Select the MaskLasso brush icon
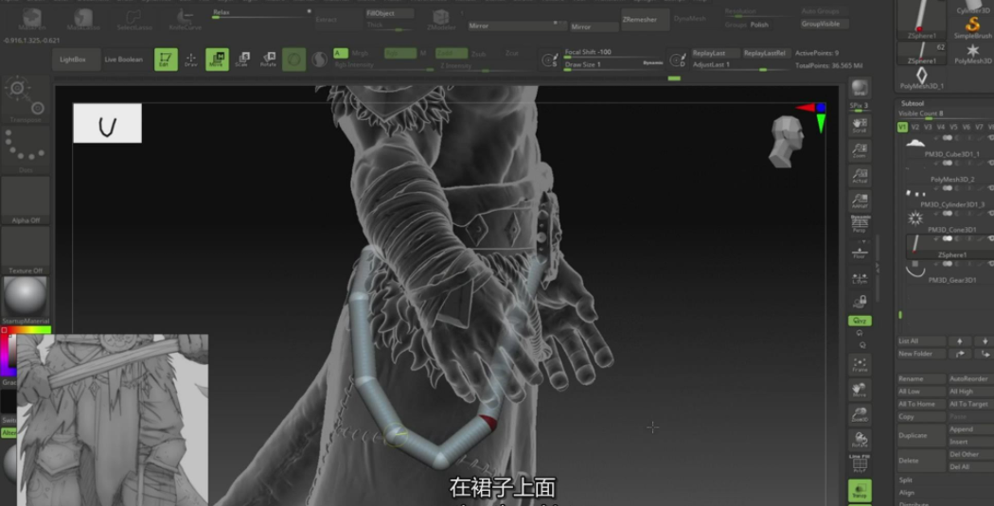Screen dimensions: 994x506 tap(81, 19)
